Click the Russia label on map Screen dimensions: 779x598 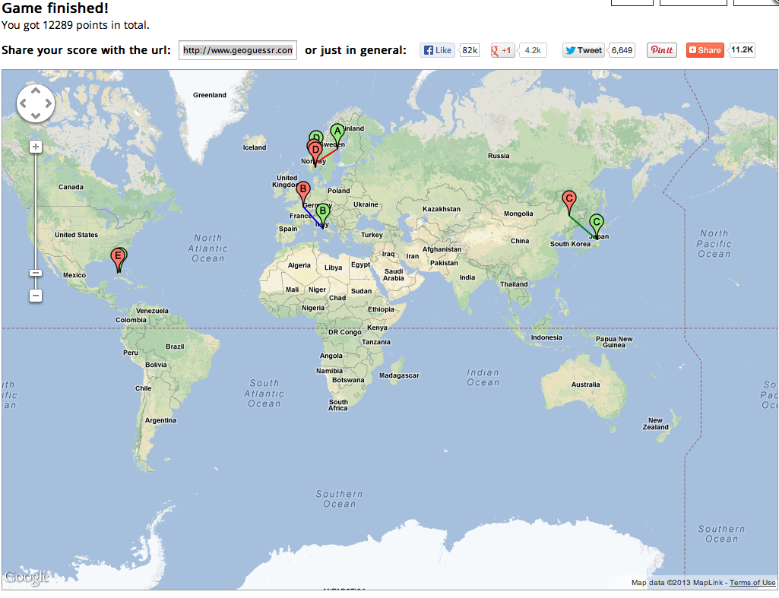pos(499,156)
